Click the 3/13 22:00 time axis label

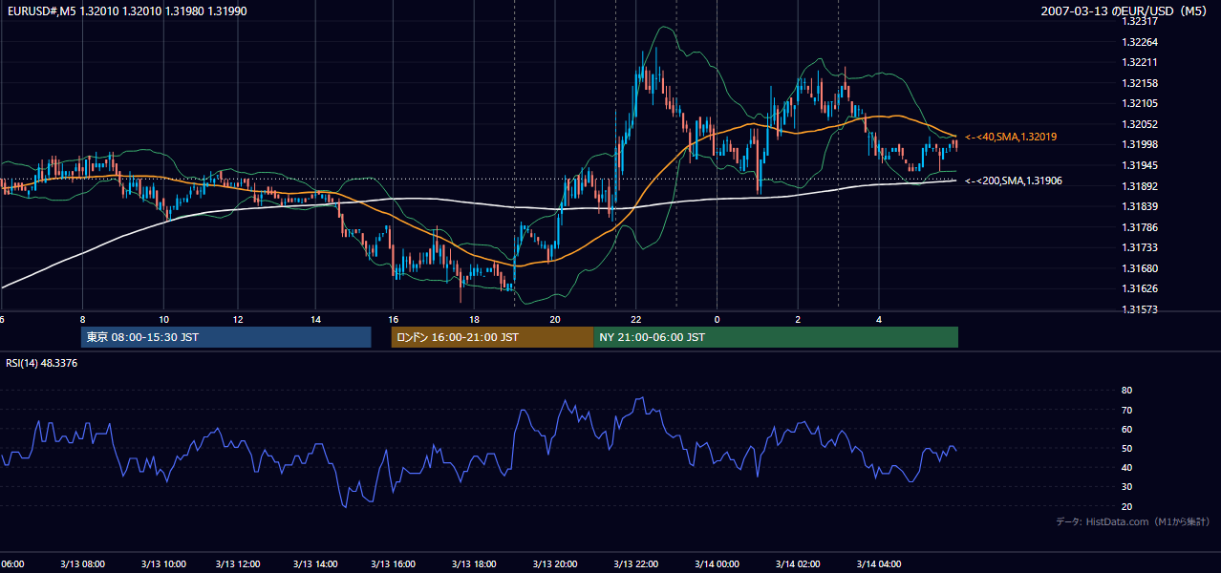637,564
